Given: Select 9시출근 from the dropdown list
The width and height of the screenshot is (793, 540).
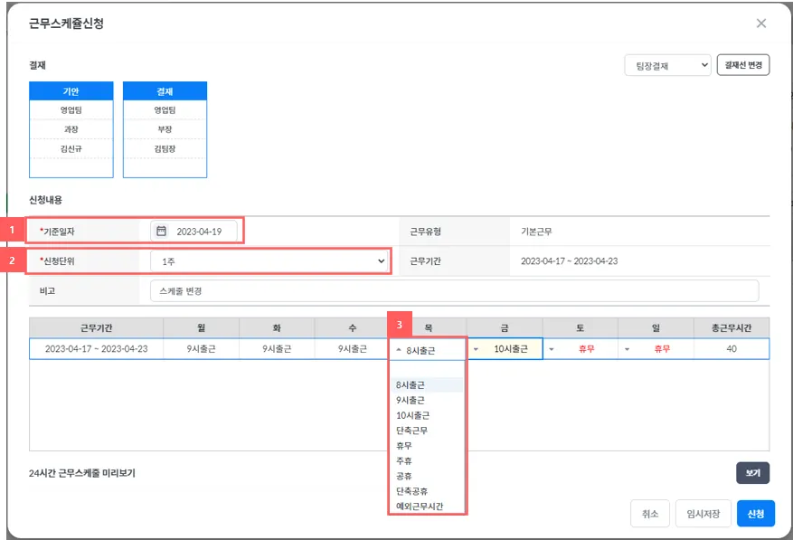Looking at the screenshot, I should point(428,401).
